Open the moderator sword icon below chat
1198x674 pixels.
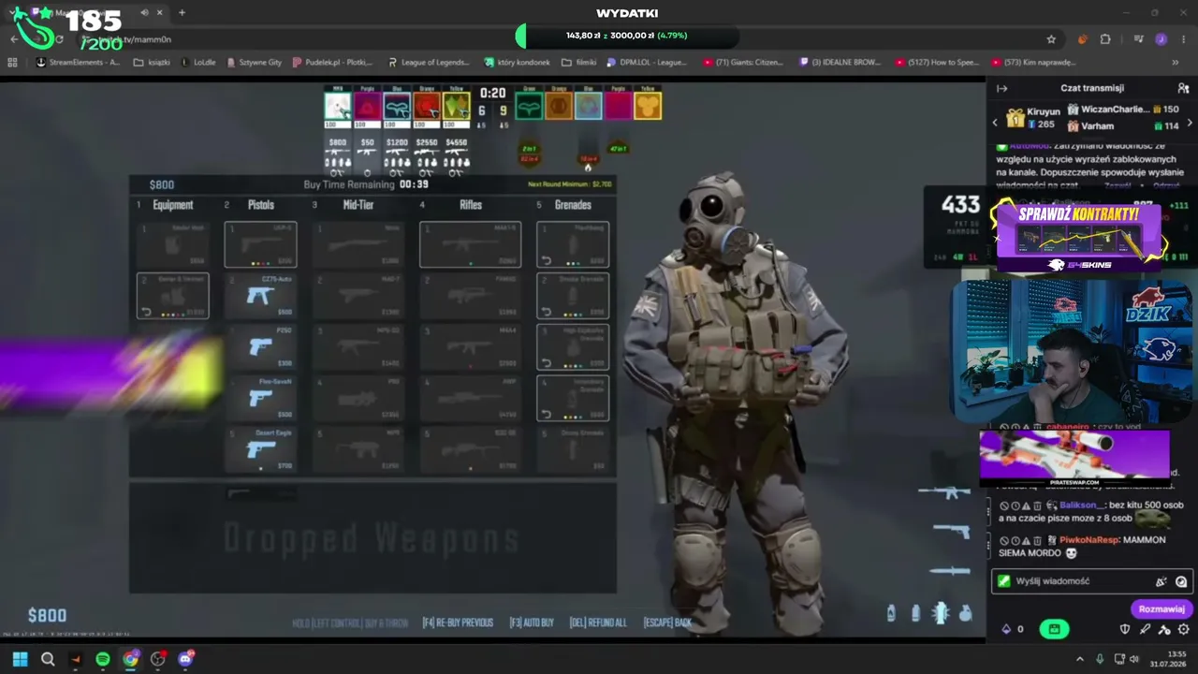click(x=1164, y=629)
